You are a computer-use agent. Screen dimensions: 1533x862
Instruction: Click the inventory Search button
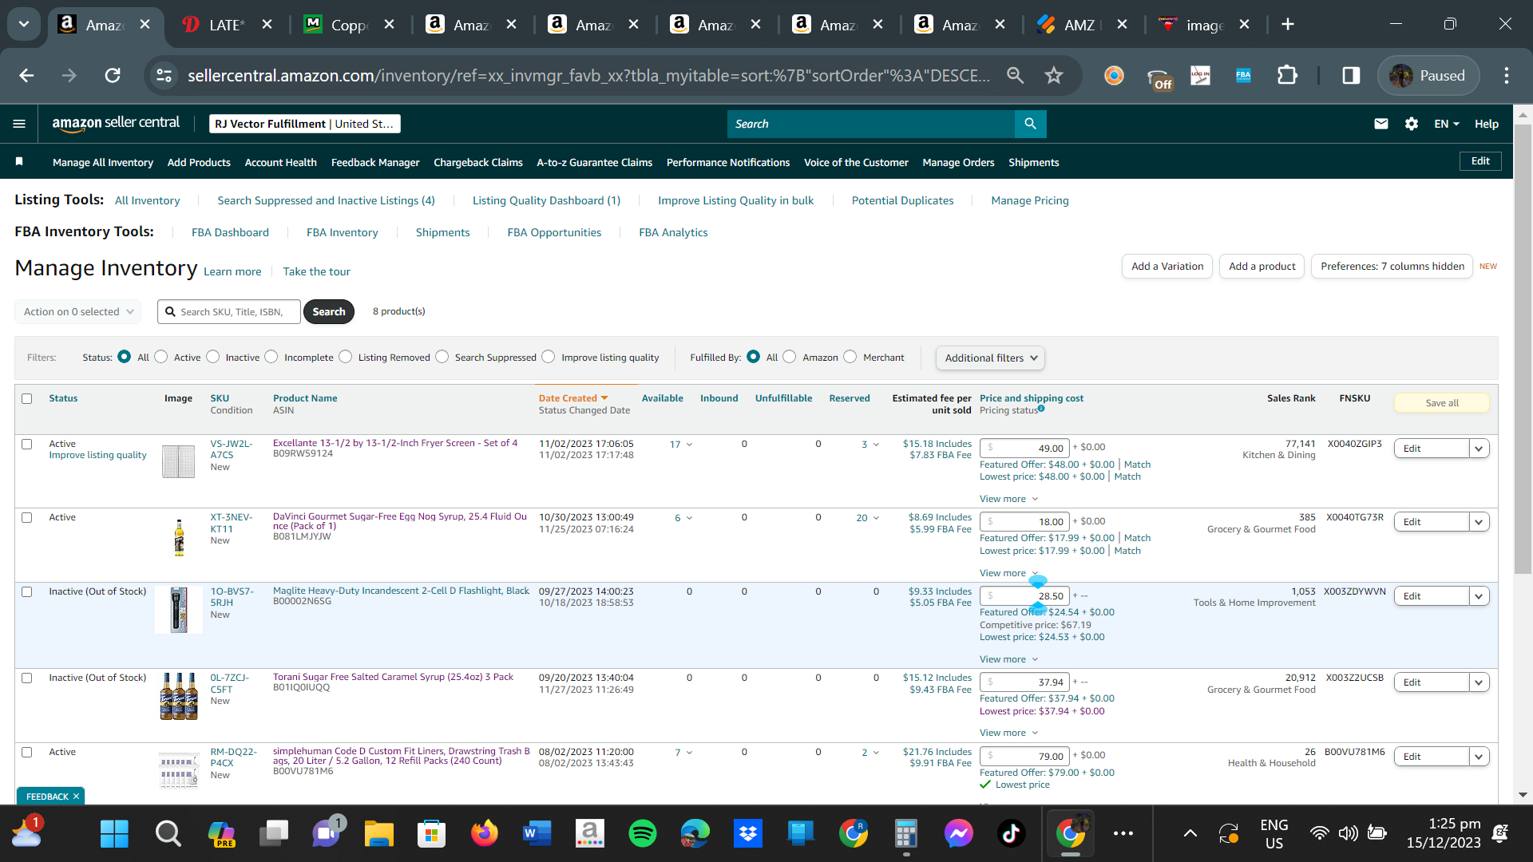[329, 311]
